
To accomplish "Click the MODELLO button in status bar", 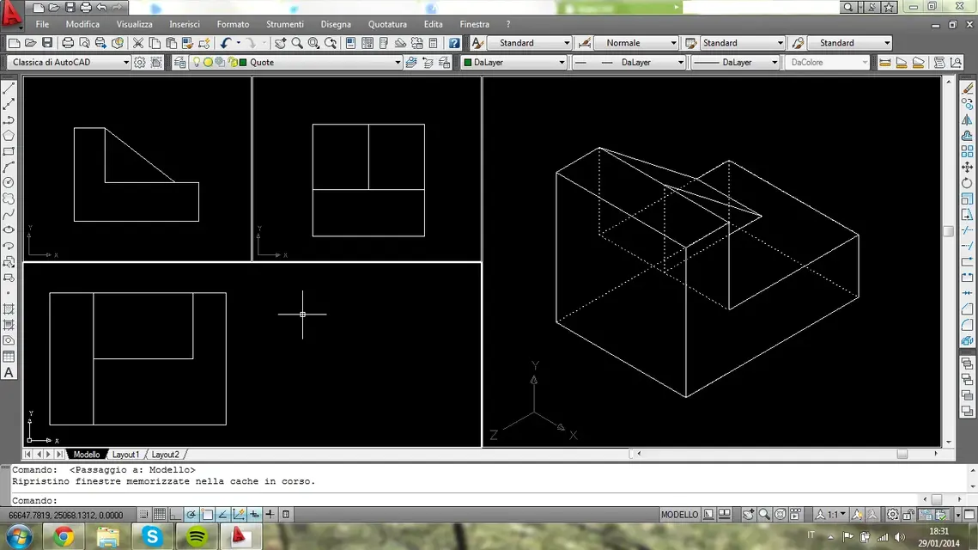I will tap(679, 515).
